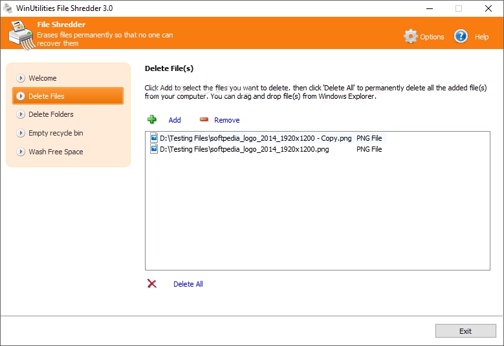Open Empty recycle bin section
Viewport: 504px width, 346px height.
click(x=56, y=133)
